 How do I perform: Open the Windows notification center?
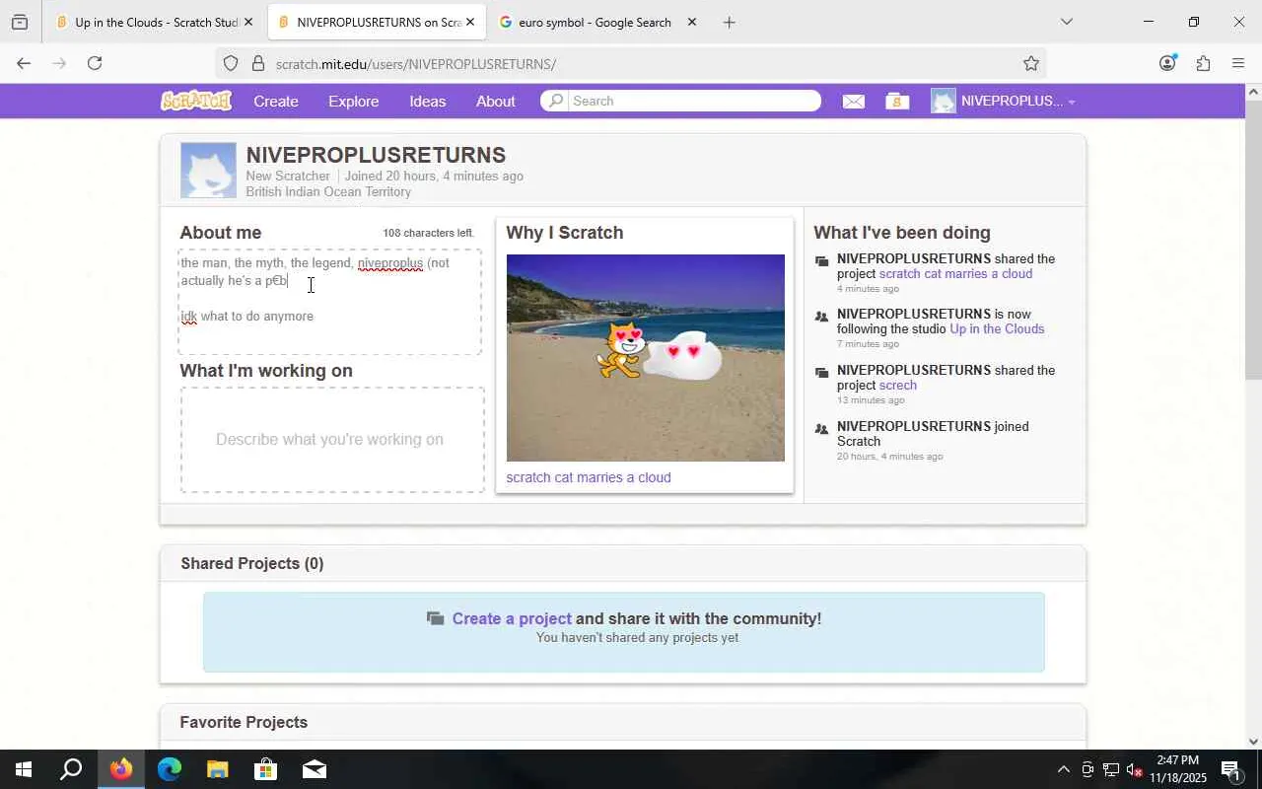[1231, 769]
